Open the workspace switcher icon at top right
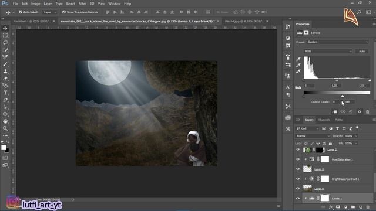Viewport: 376px width, 211px height. 368,12
